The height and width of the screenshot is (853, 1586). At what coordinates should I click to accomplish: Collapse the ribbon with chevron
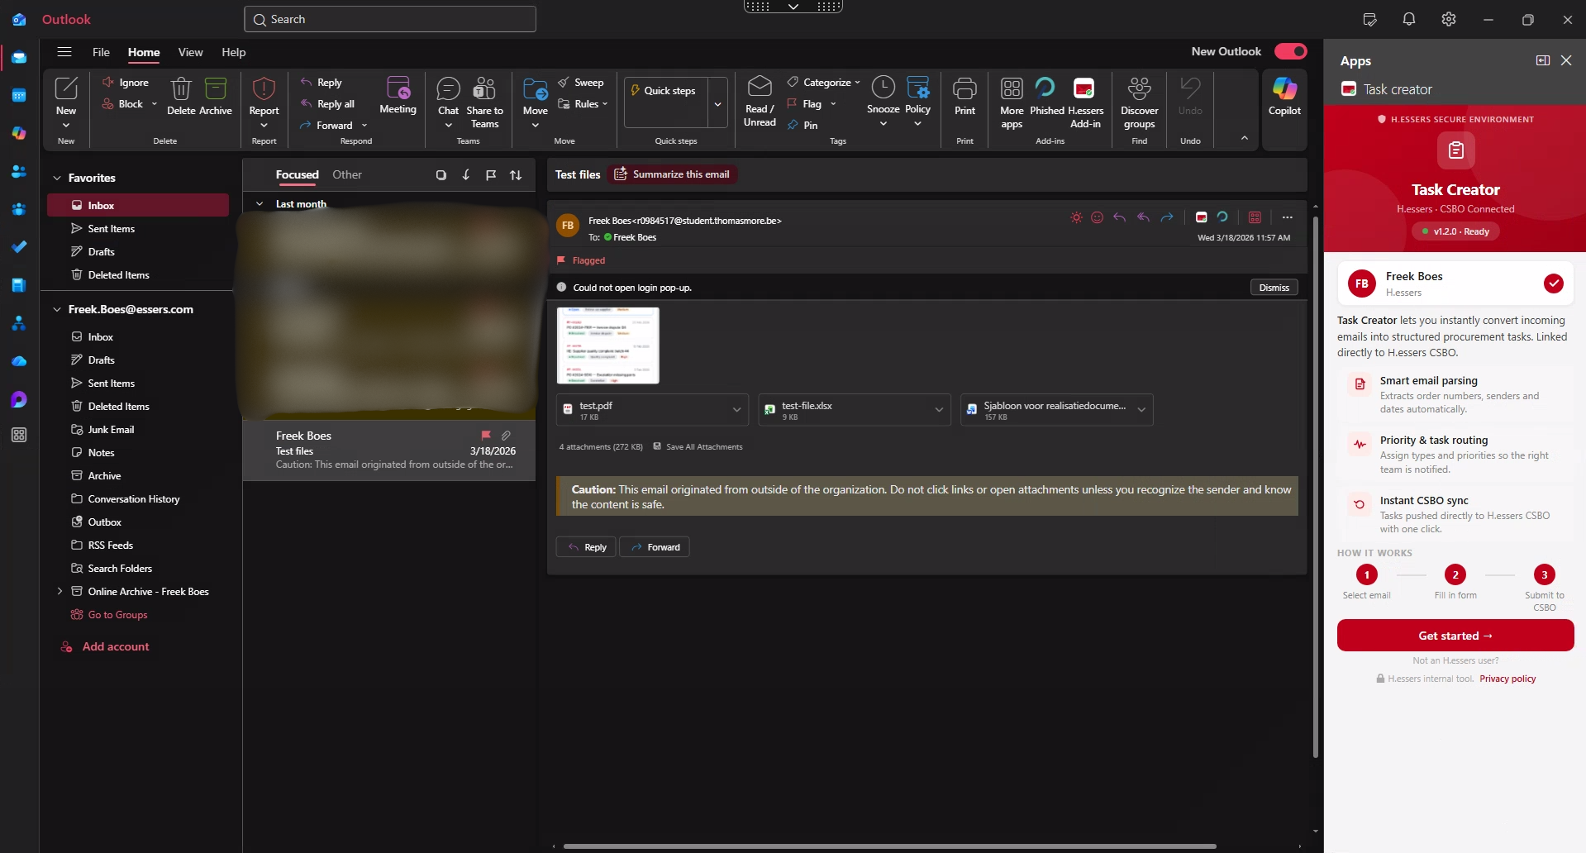click(x=1244, y=138)
